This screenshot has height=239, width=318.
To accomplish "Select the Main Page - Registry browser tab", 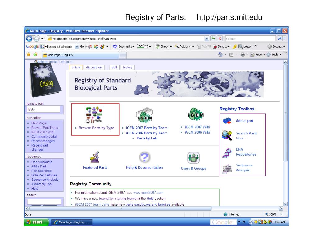I will click(80, 55).
